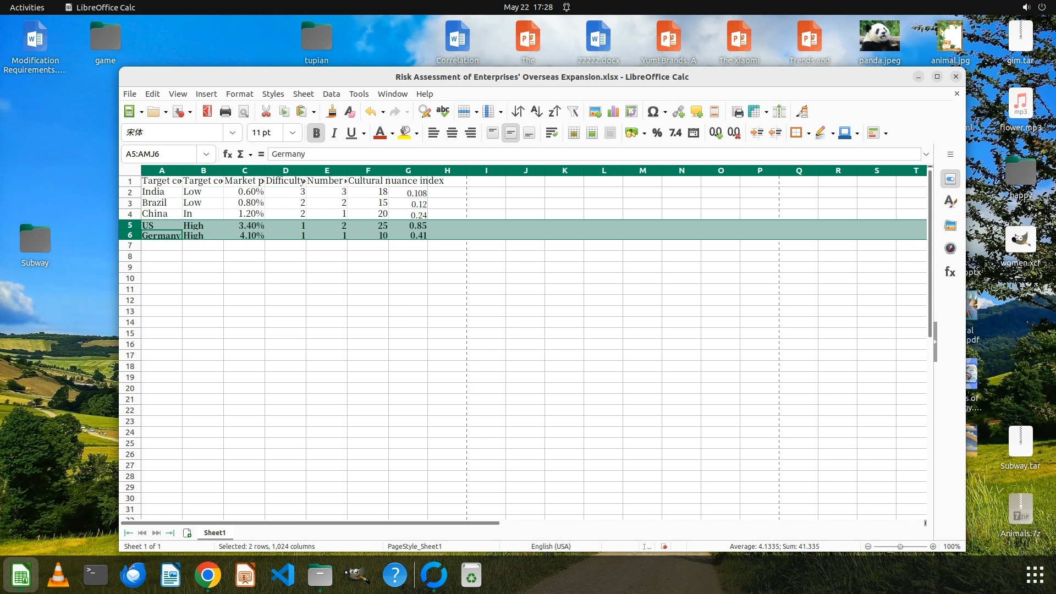Click the Insert Chart icon

[613, 112]
